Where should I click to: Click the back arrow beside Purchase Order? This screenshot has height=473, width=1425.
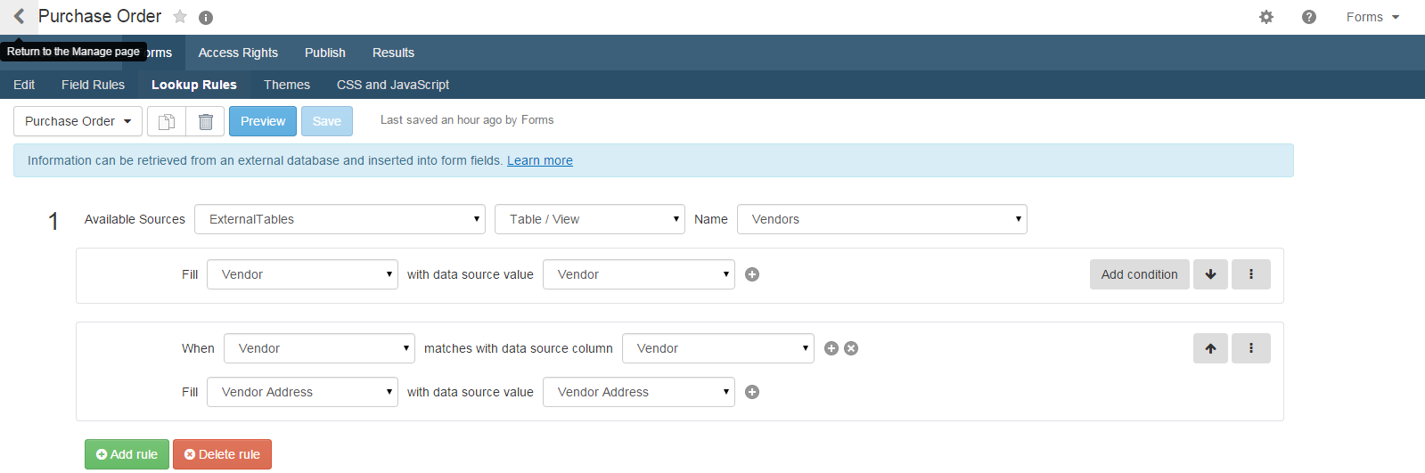pos(19,16)
